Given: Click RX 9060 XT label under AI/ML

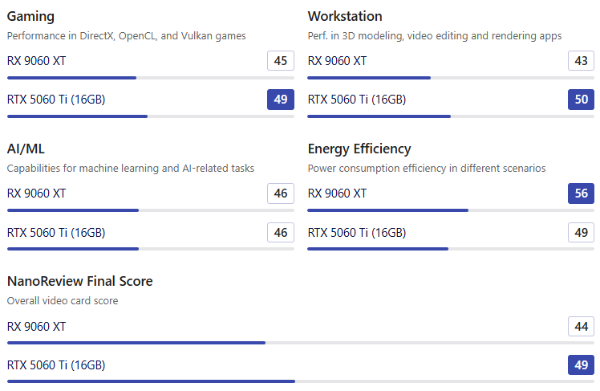Looking at the screenshot, I should coord(36,193).
